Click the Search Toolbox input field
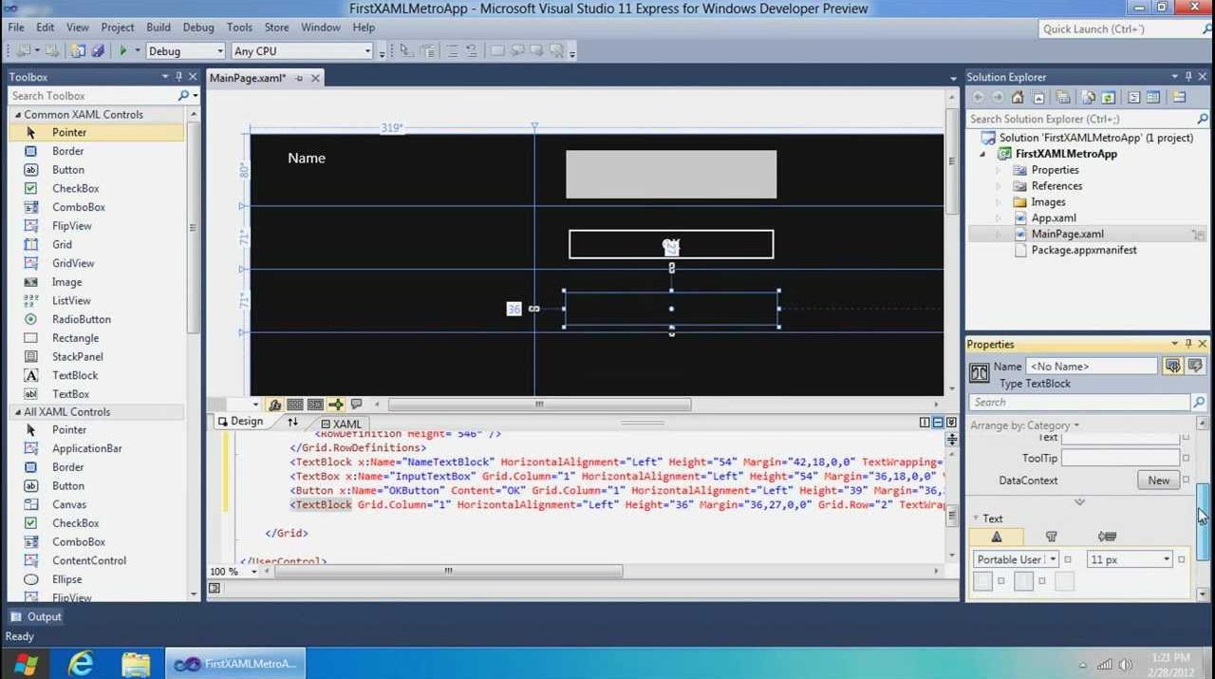 (x=91, y=96)
